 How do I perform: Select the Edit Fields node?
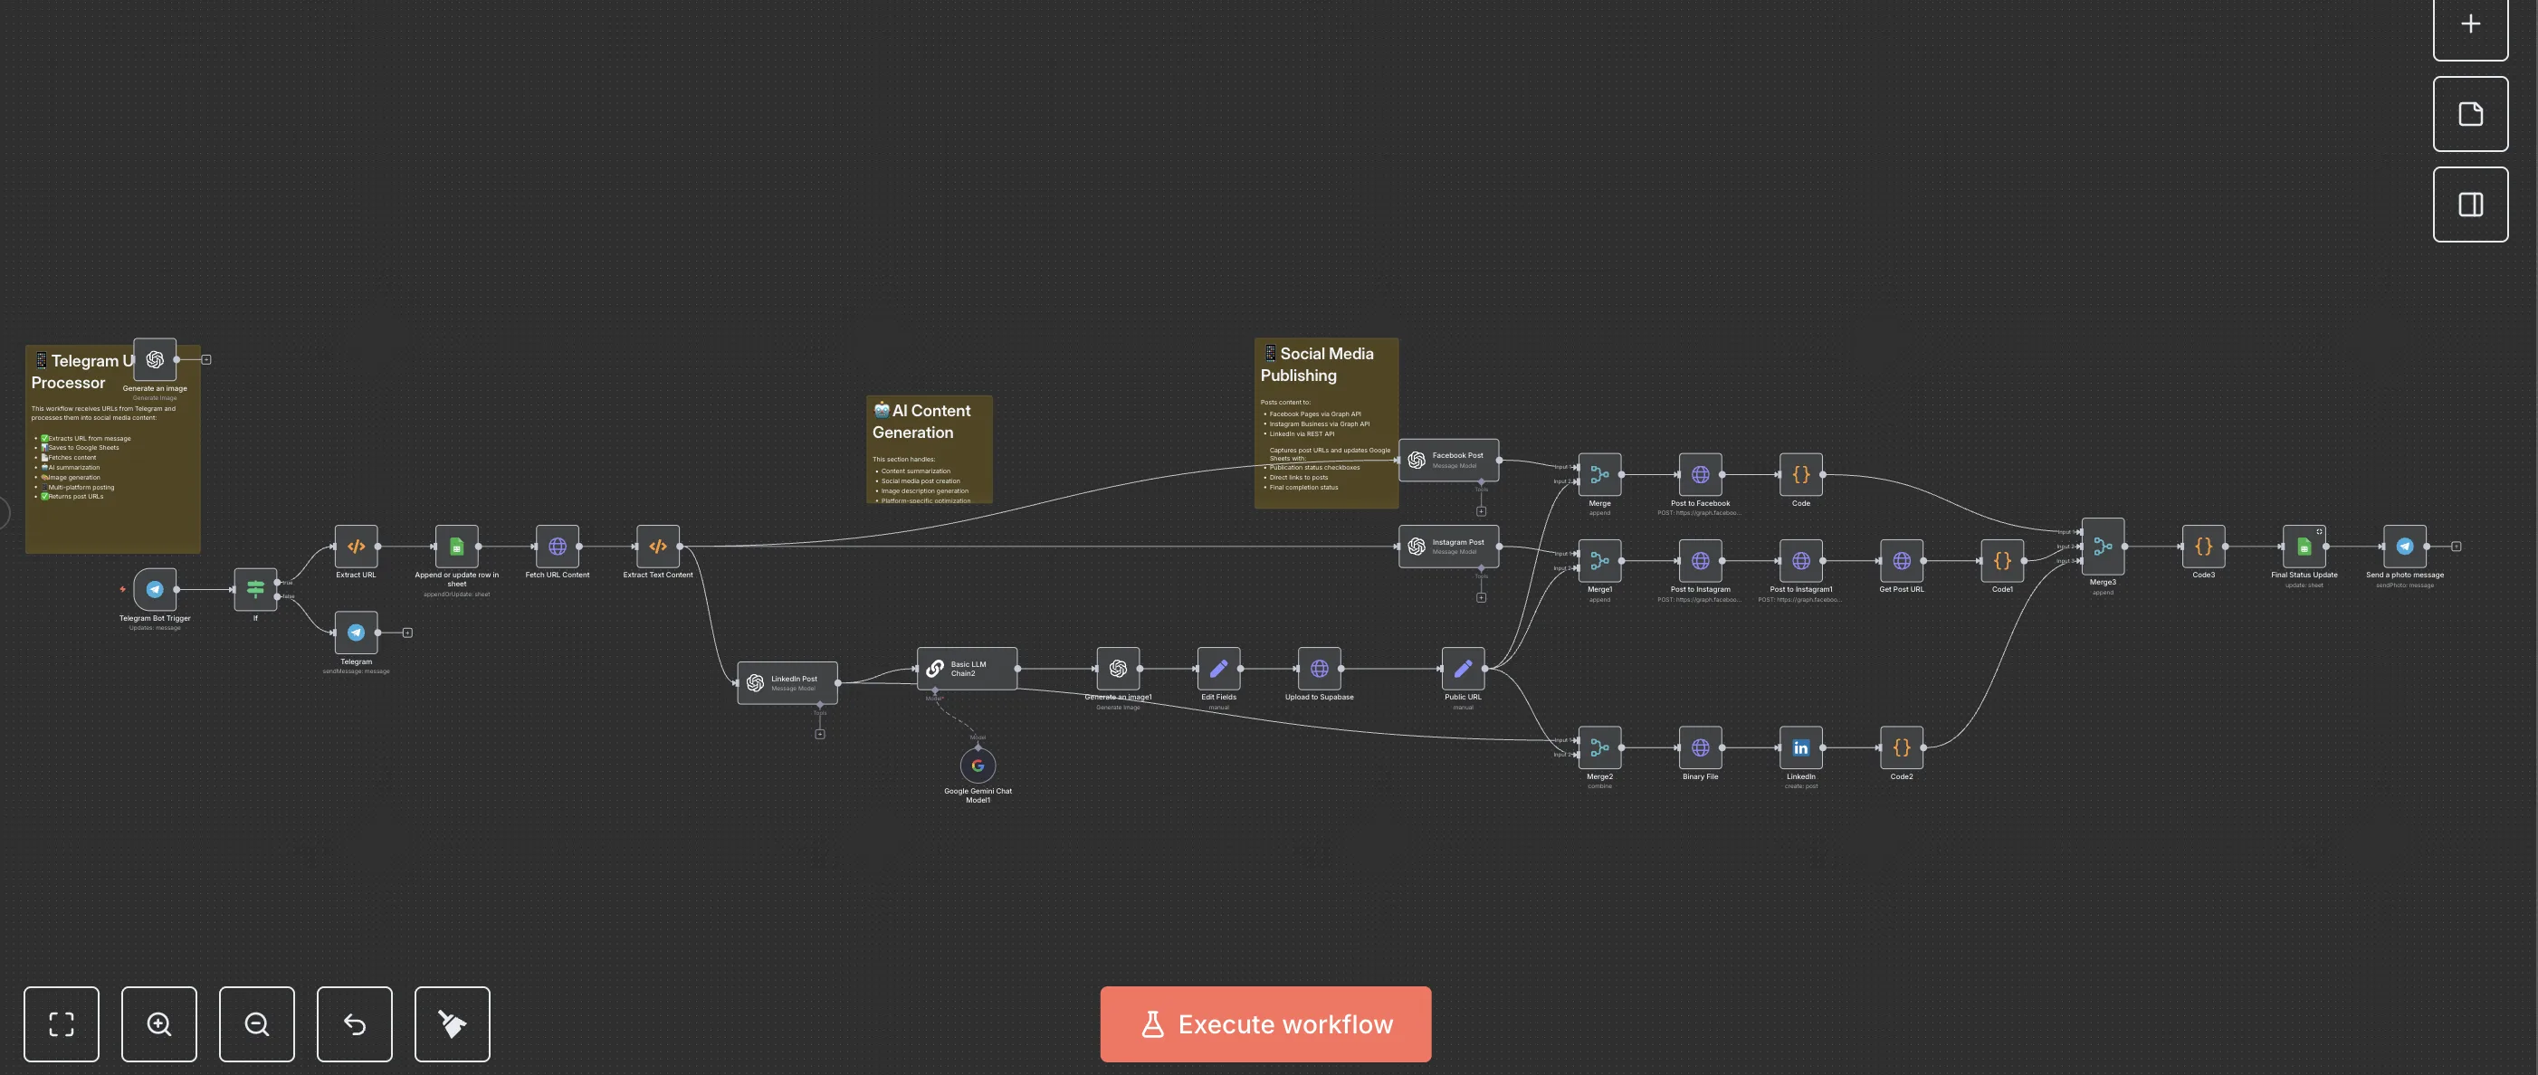1218,668
